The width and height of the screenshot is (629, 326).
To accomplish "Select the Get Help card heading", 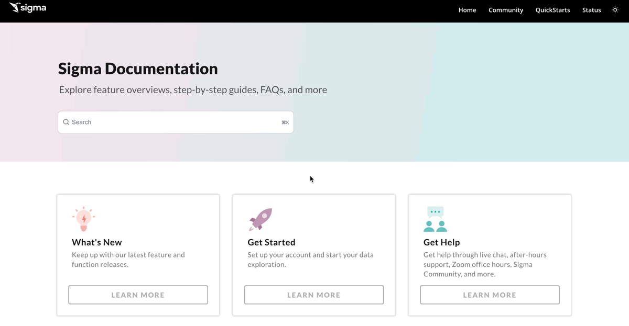I will tap(442, 242).
